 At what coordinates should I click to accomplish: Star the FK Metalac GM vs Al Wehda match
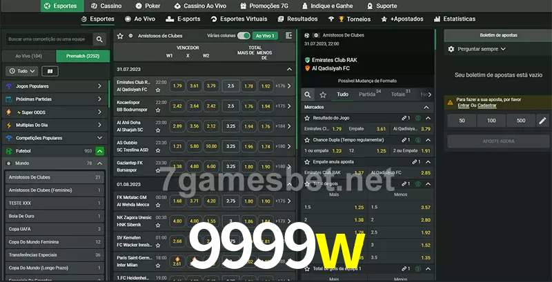click(x=158, y=205)
